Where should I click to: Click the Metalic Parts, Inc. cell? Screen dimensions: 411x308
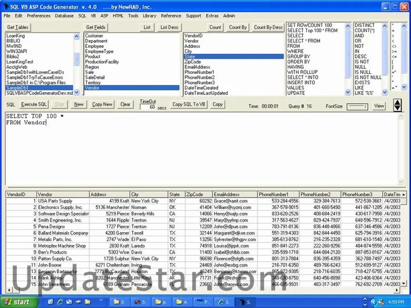(63, 240)
